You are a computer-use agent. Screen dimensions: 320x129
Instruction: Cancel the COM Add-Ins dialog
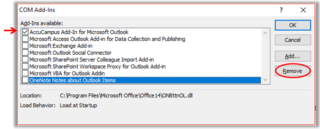tap(293, 40)
